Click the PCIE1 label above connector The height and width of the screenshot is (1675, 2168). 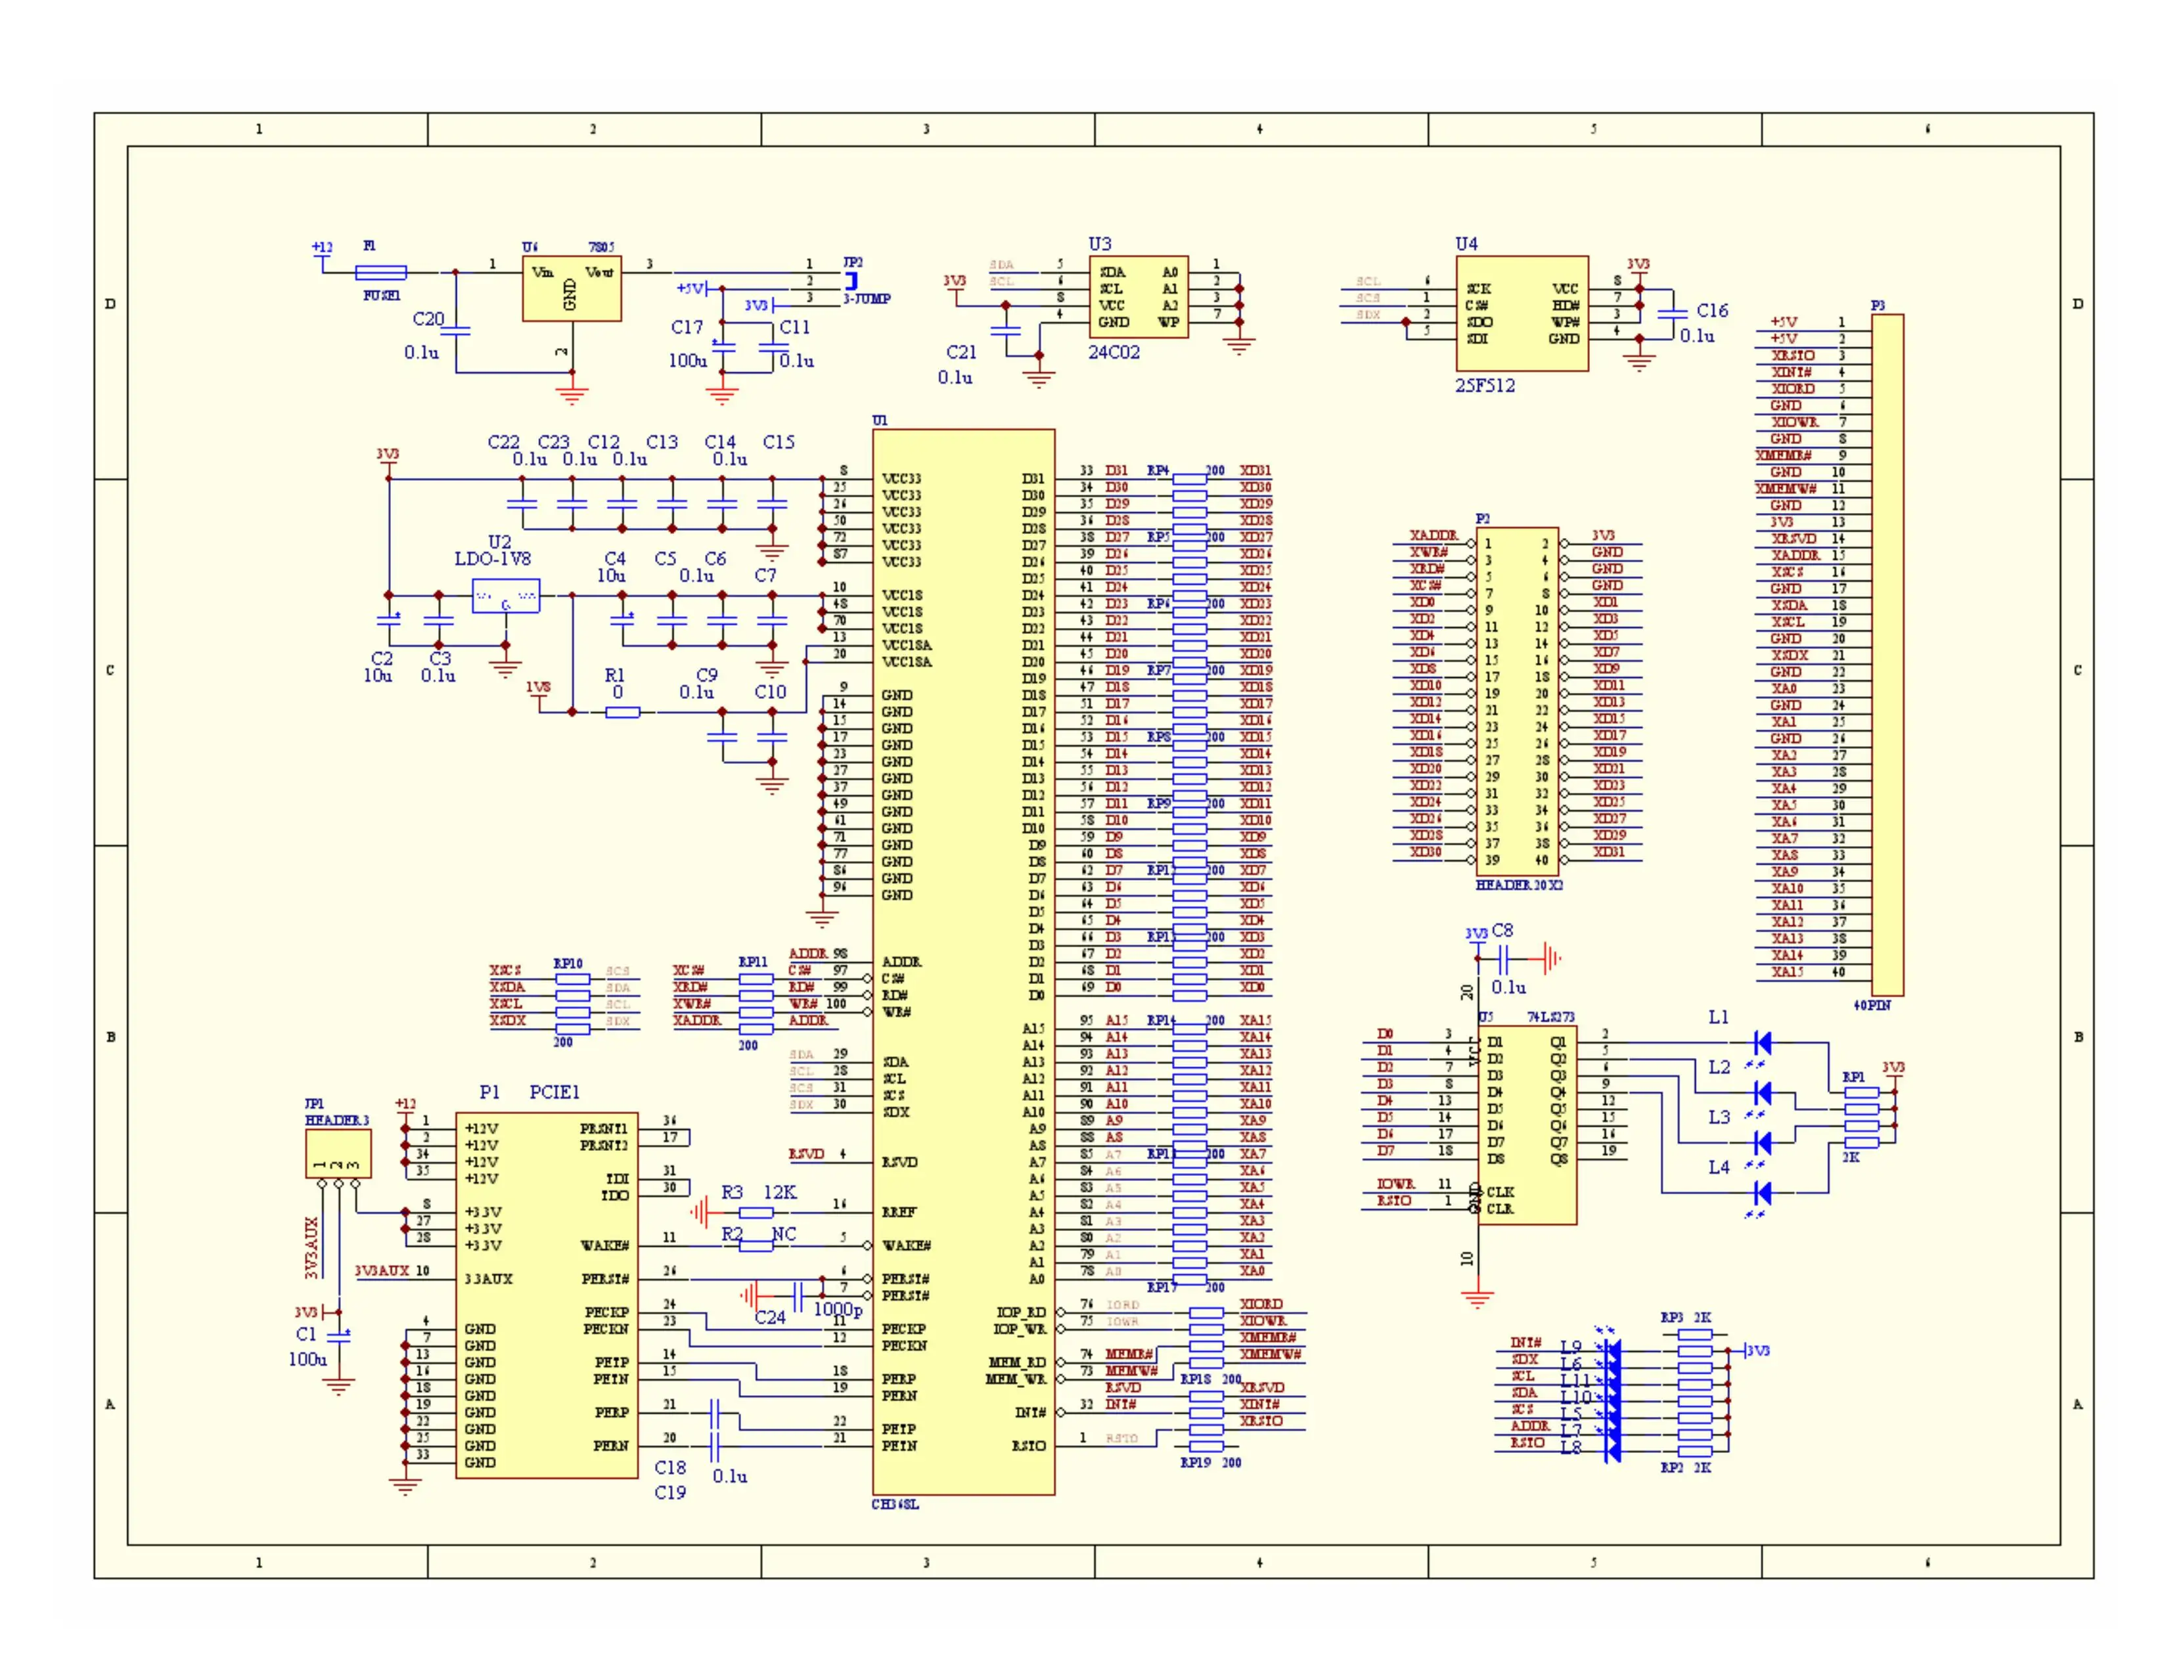(554, 1092)
